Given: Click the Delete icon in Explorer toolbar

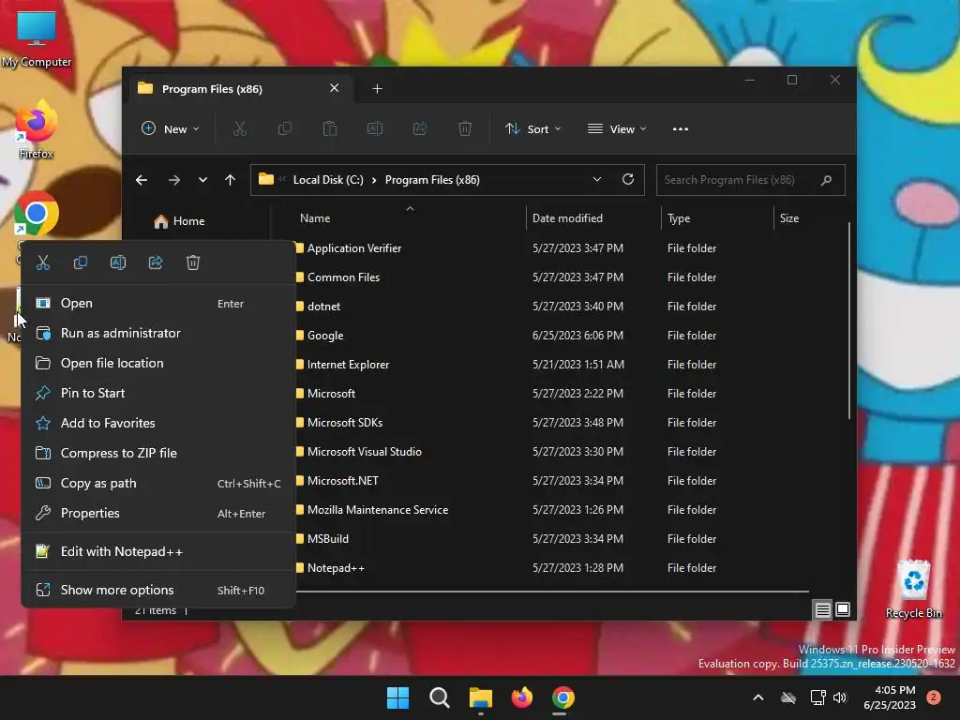Looking at the screenshot, I should [x=465, y=129].
